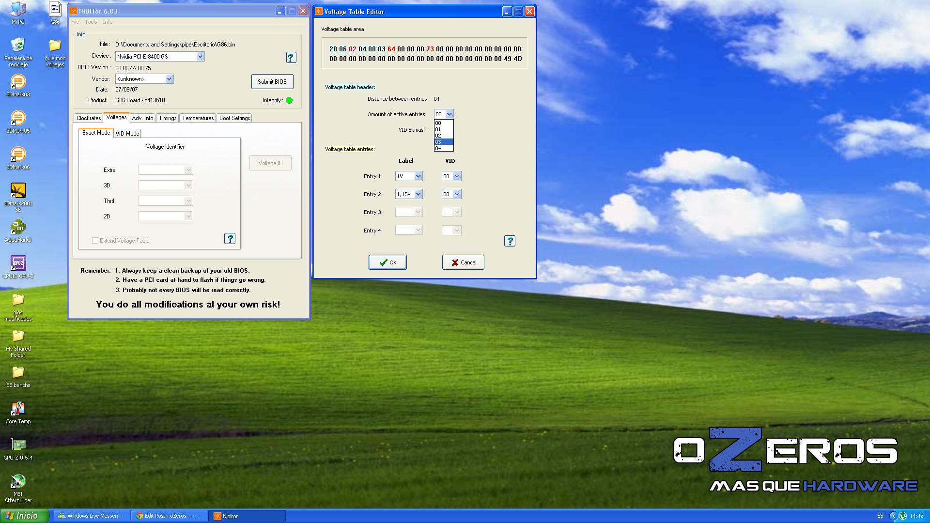Launch the 3DMark06 shortcut
The image size is (930, 523).
pyautogui.click(x=18, y=158)
